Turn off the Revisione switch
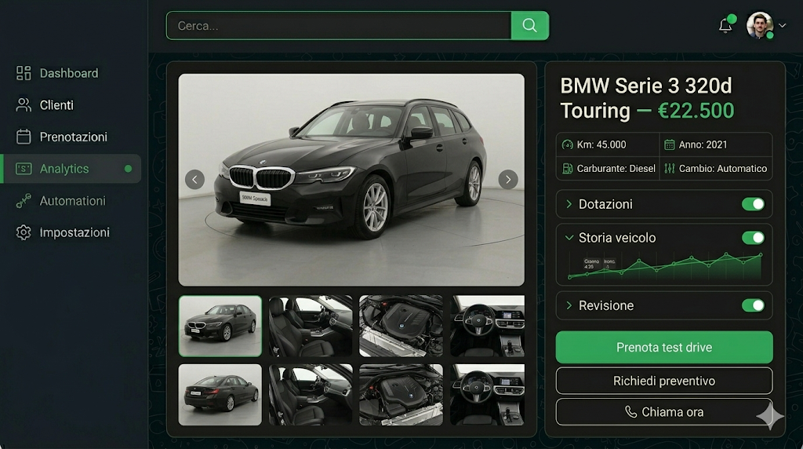Image resolution: width=803 pixels, height=449 pixels. click(753, 305)
